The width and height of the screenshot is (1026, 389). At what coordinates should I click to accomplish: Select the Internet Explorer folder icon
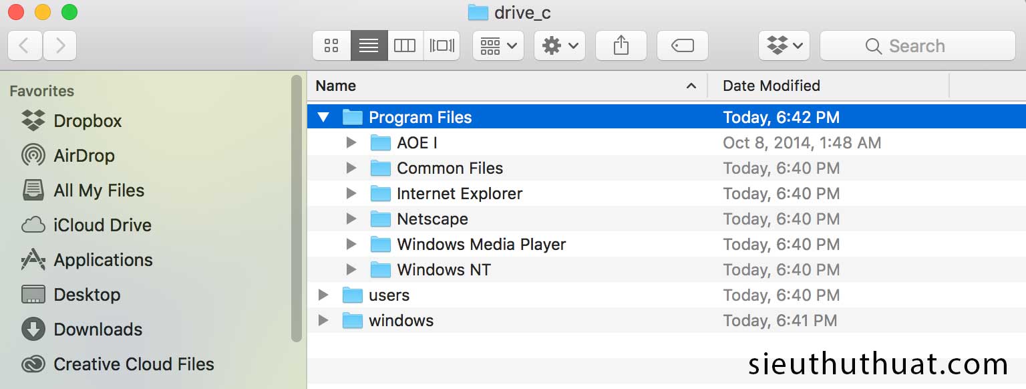tap(380, 194)
